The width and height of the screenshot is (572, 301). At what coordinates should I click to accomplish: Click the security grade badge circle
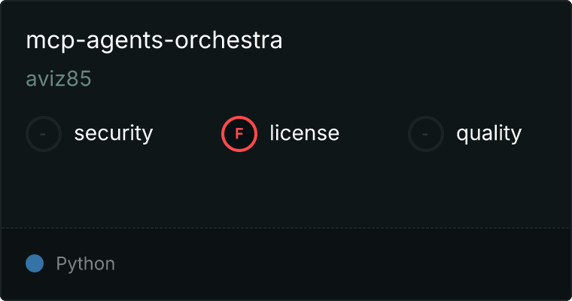pos(44,134)
